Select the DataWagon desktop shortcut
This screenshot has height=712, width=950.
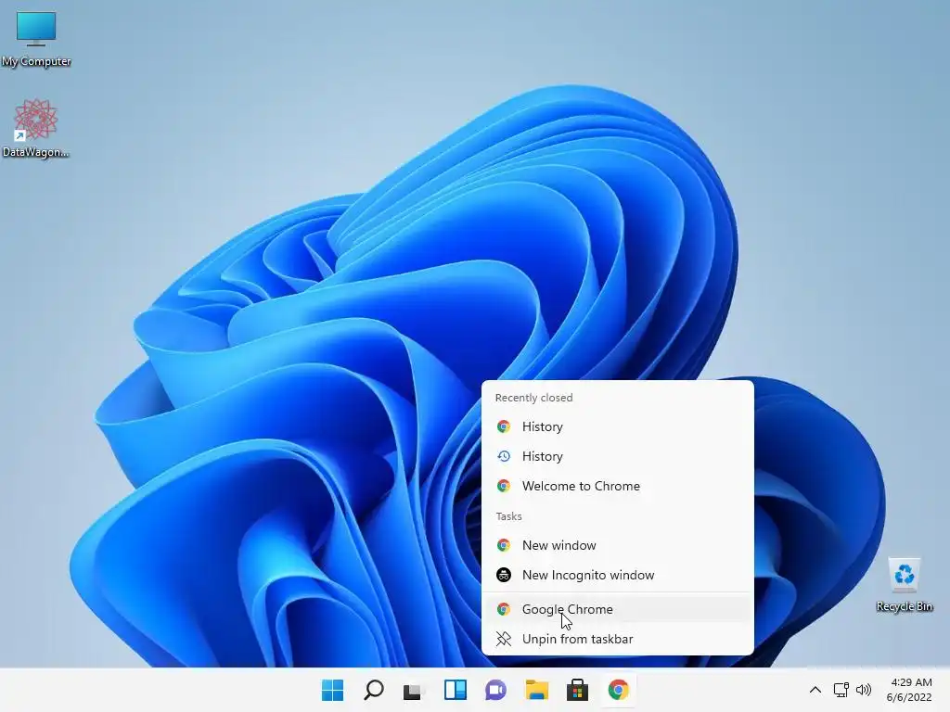coord(36,128)
